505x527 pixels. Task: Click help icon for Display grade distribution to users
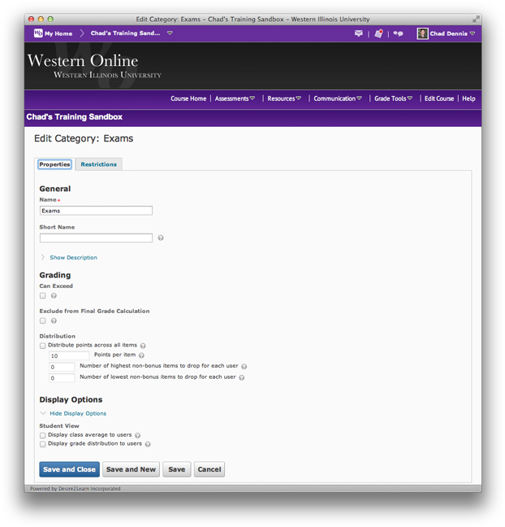pyautogui.click(x=148, y=444)
